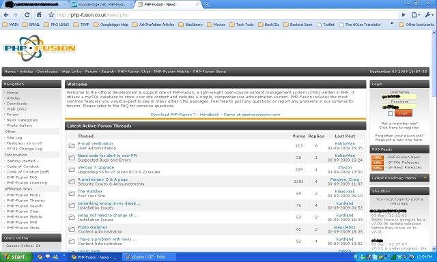Open the EMAIL bookmarks folder
437x262 pixels.
click(31, 25)
